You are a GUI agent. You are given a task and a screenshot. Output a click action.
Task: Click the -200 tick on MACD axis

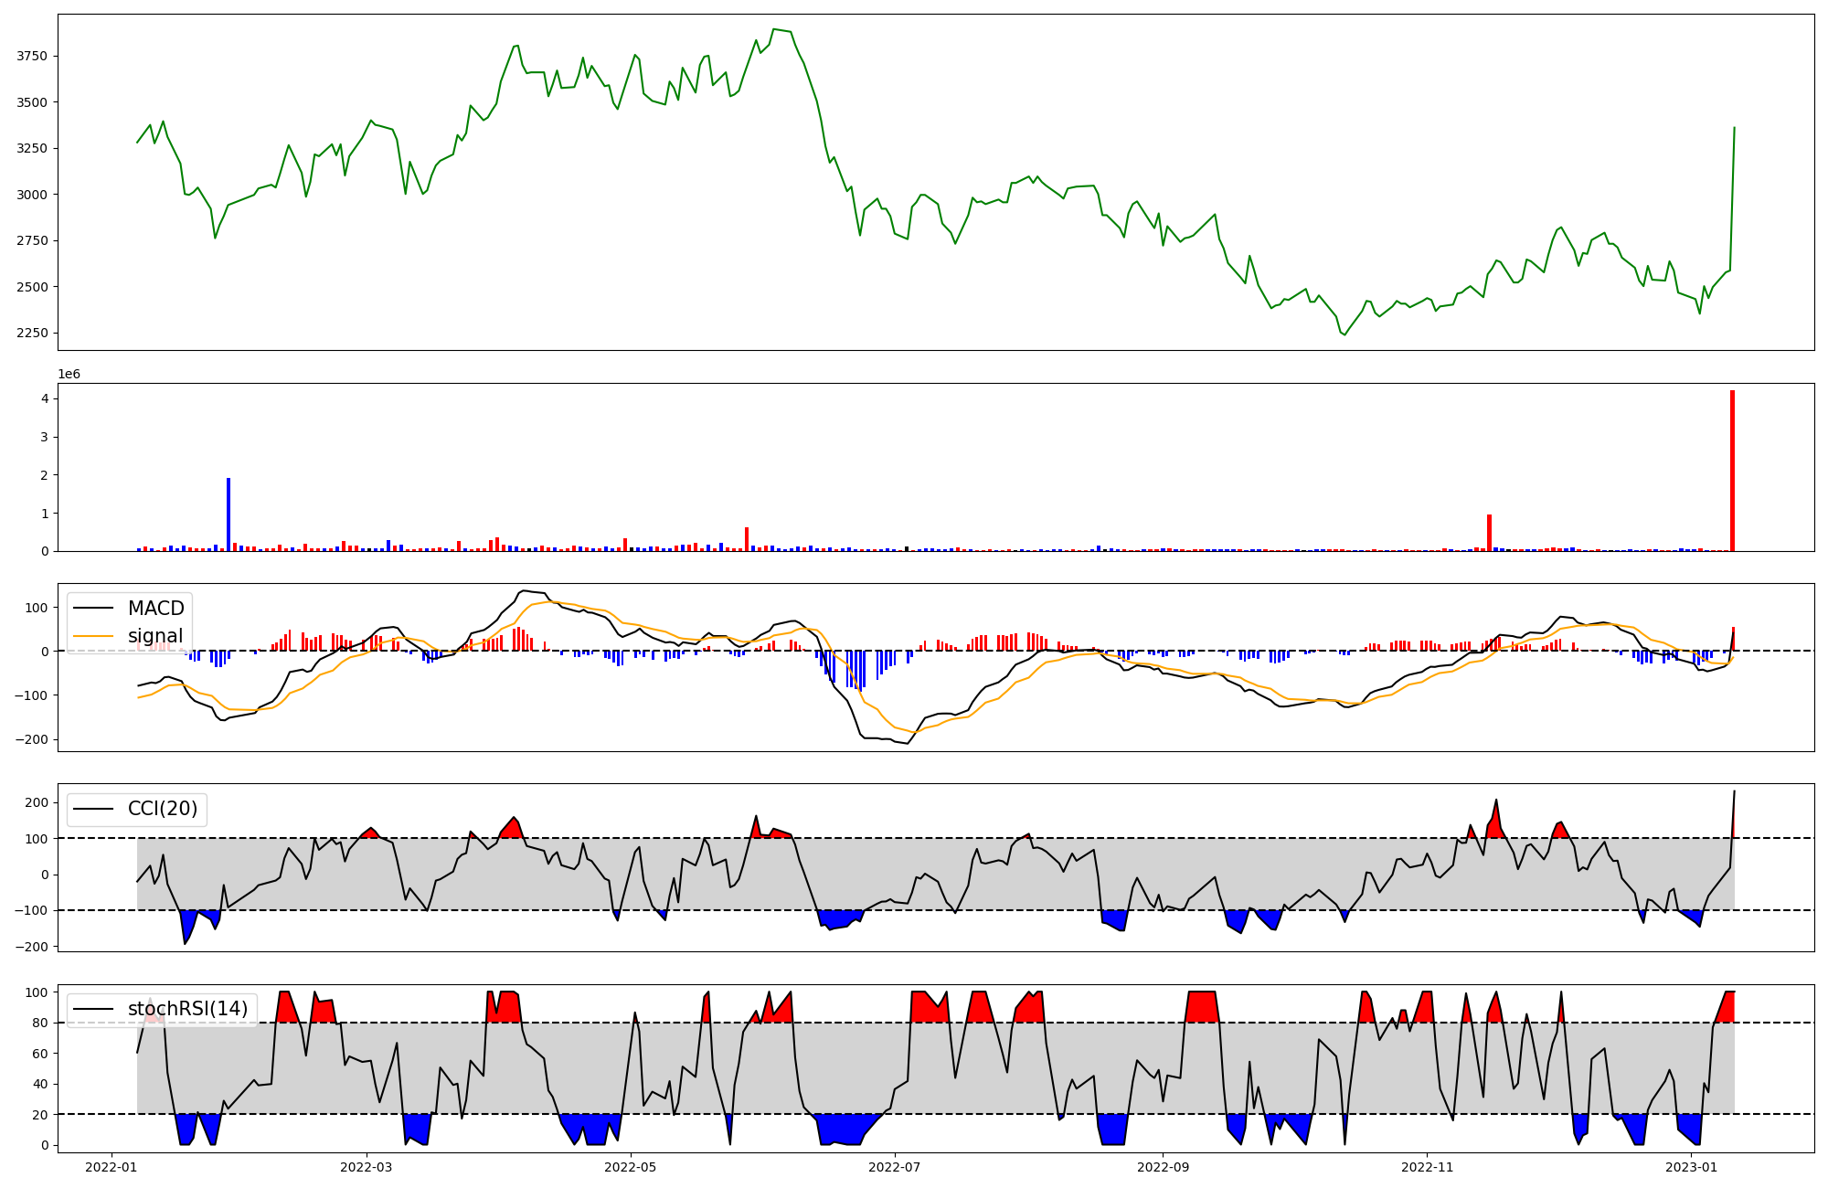click(x=33, y=740)
